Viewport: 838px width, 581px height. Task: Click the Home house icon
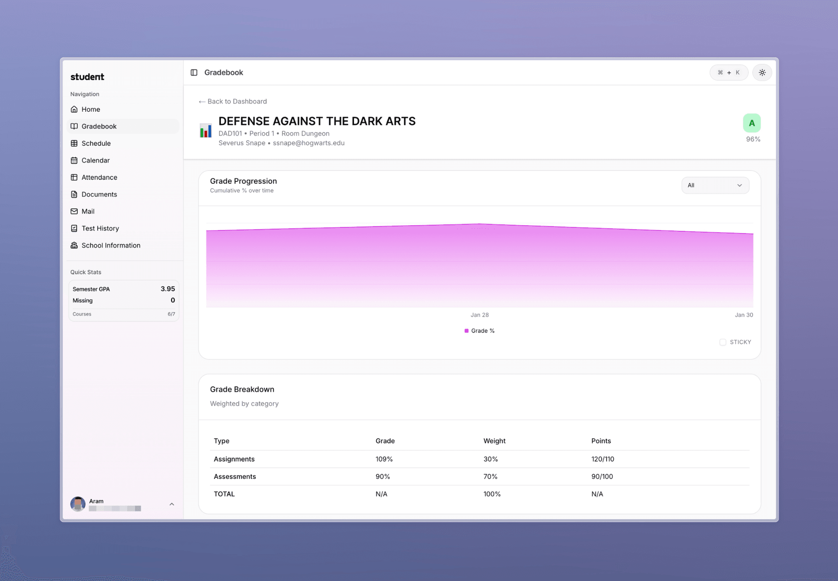pos(74,109)
